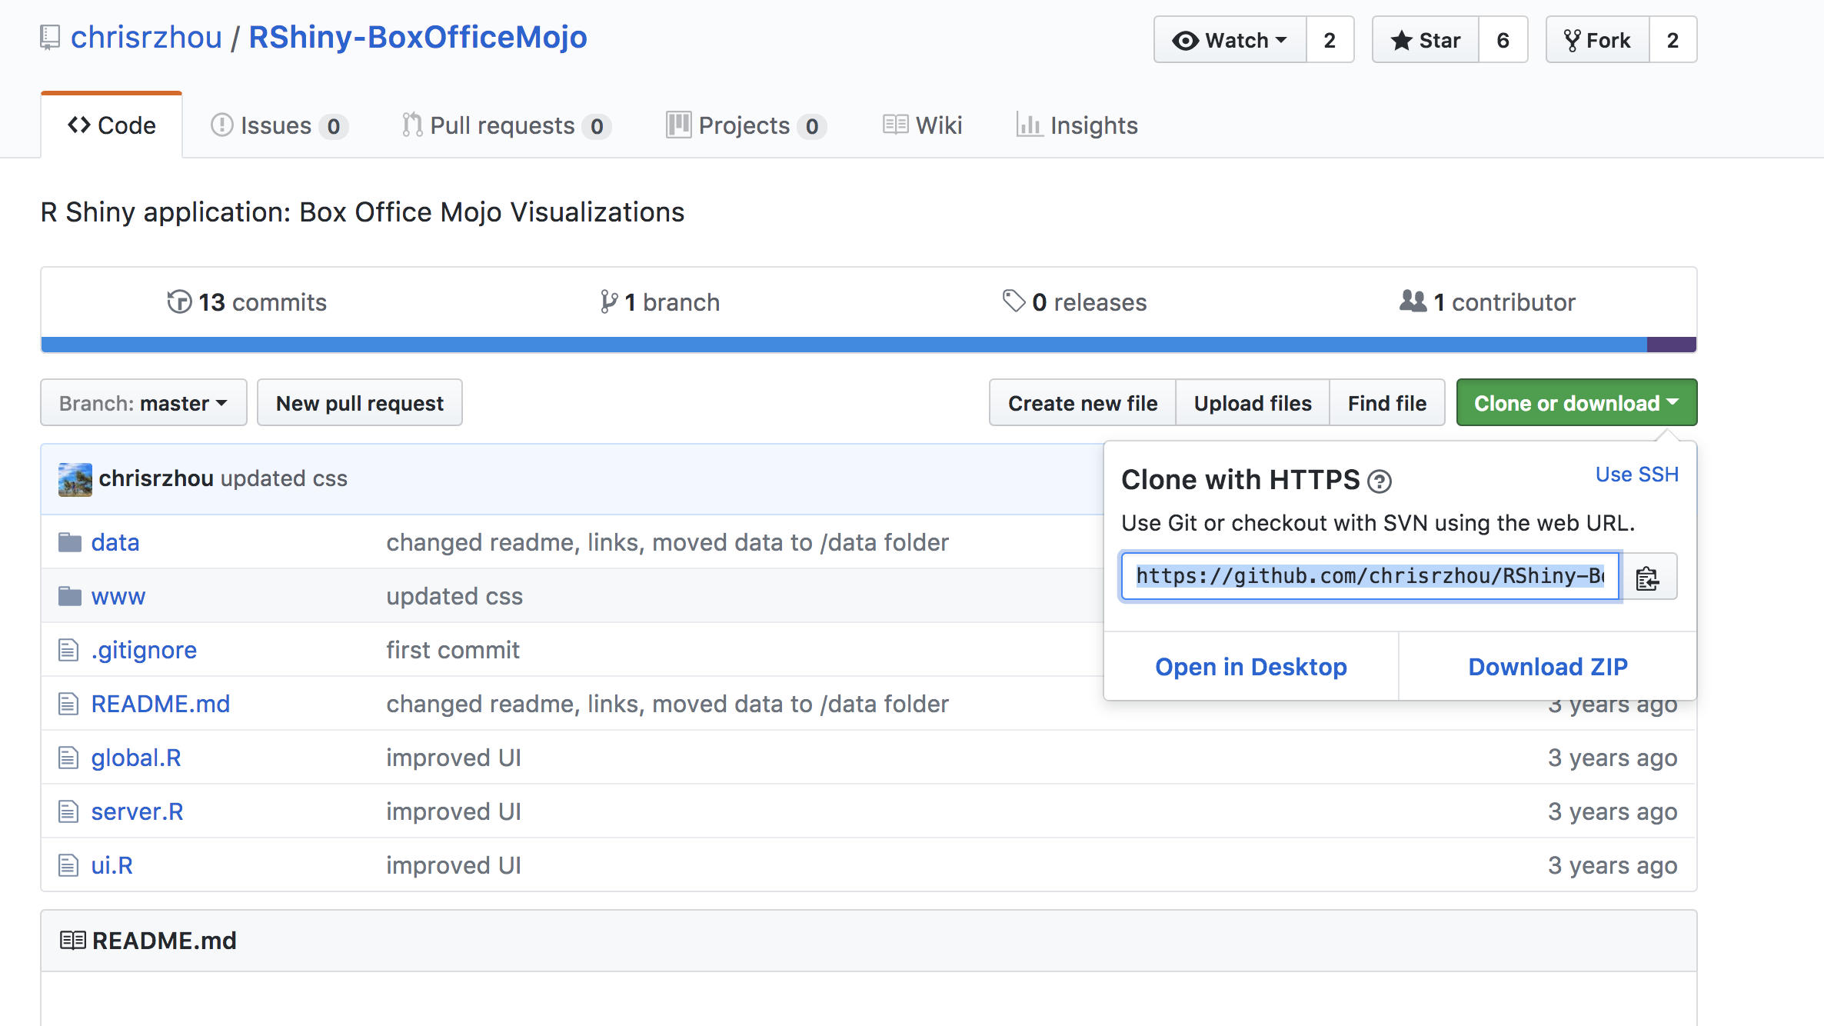Image resolution: width=1824 pixels, height=1026 pixels.
Task: Click the HTTPS clone URL field
Action: (x=1370, y=576)
